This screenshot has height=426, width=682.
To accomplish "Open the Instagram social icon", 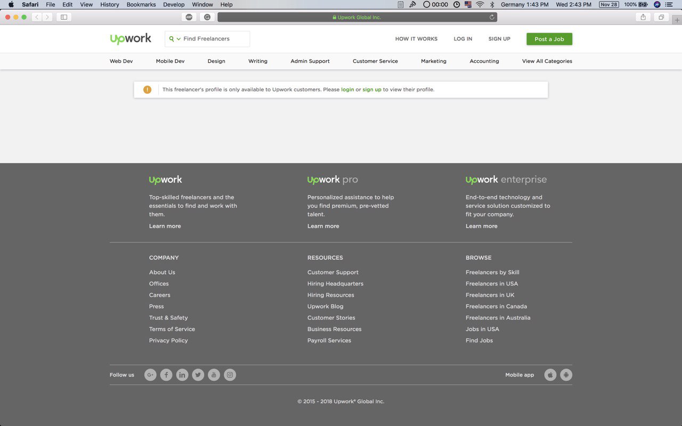I will point(230,375).
